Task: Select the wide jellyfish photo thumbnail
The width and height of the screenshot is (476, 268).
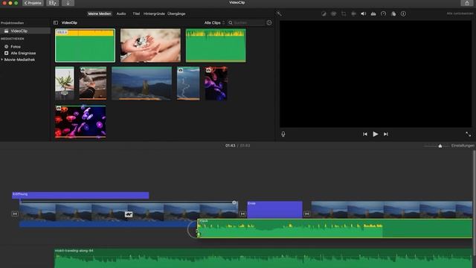Action: pos(80,122)
